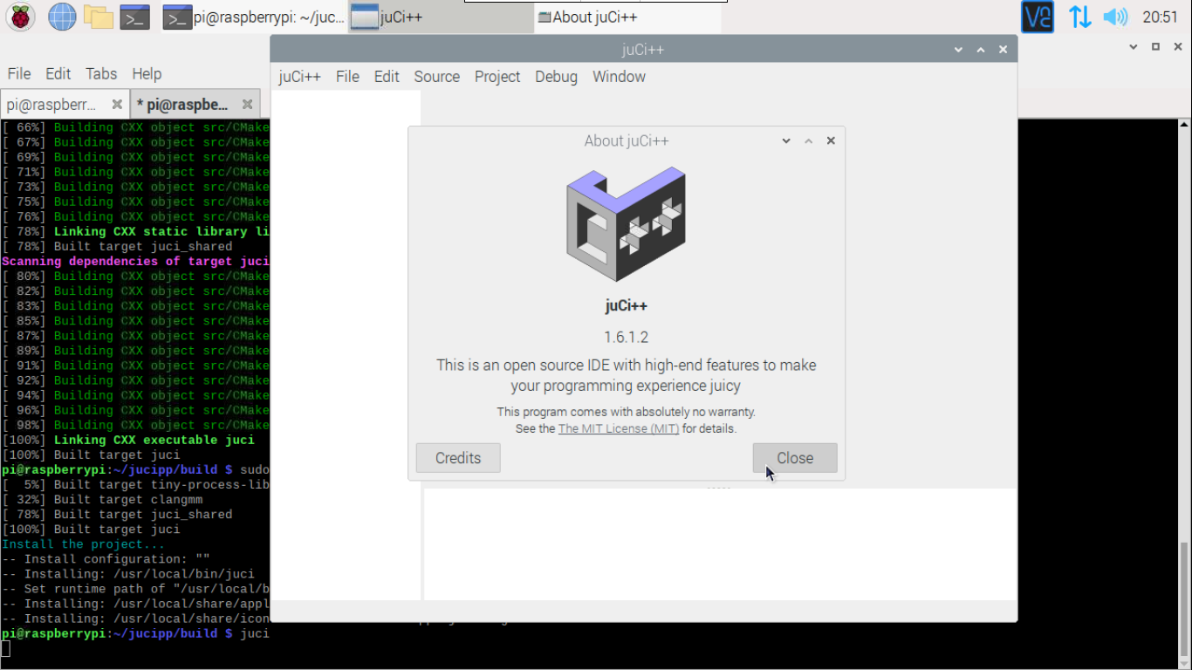Open the Project menu

click(x=497, y=77)
